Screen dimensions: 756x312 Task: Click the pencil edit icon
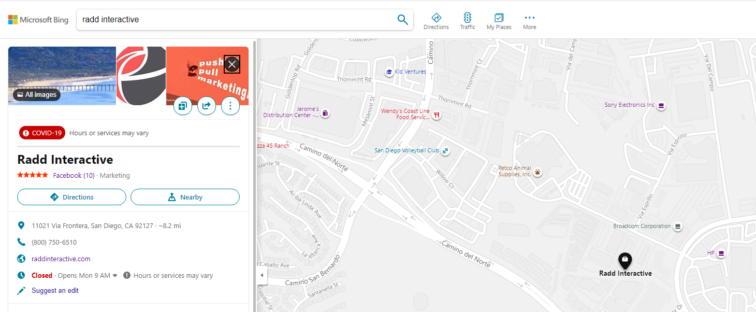(21, 290)
